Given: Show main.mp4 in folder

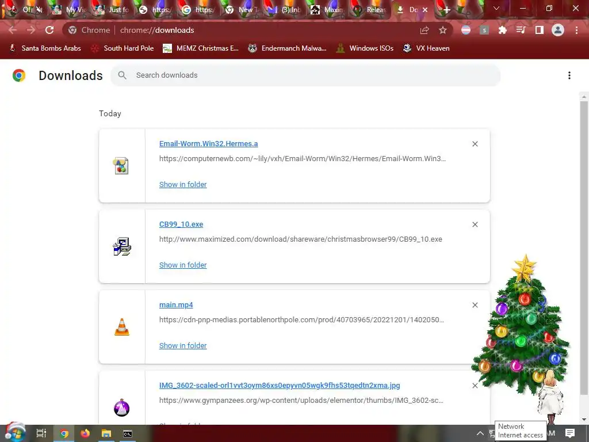Looking at the screenshot, I should (x=183, y=345).
